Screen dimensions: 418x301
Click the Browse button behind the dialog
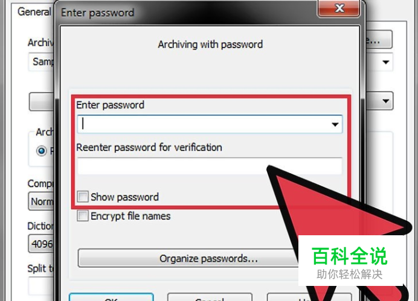click(379, 40)
